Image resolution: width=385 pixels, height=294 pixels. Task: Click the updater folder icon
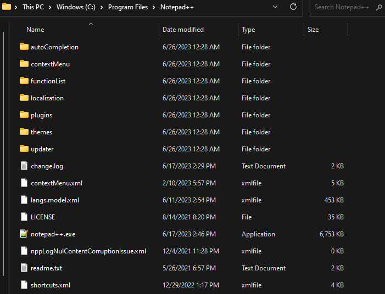point(24,149)
